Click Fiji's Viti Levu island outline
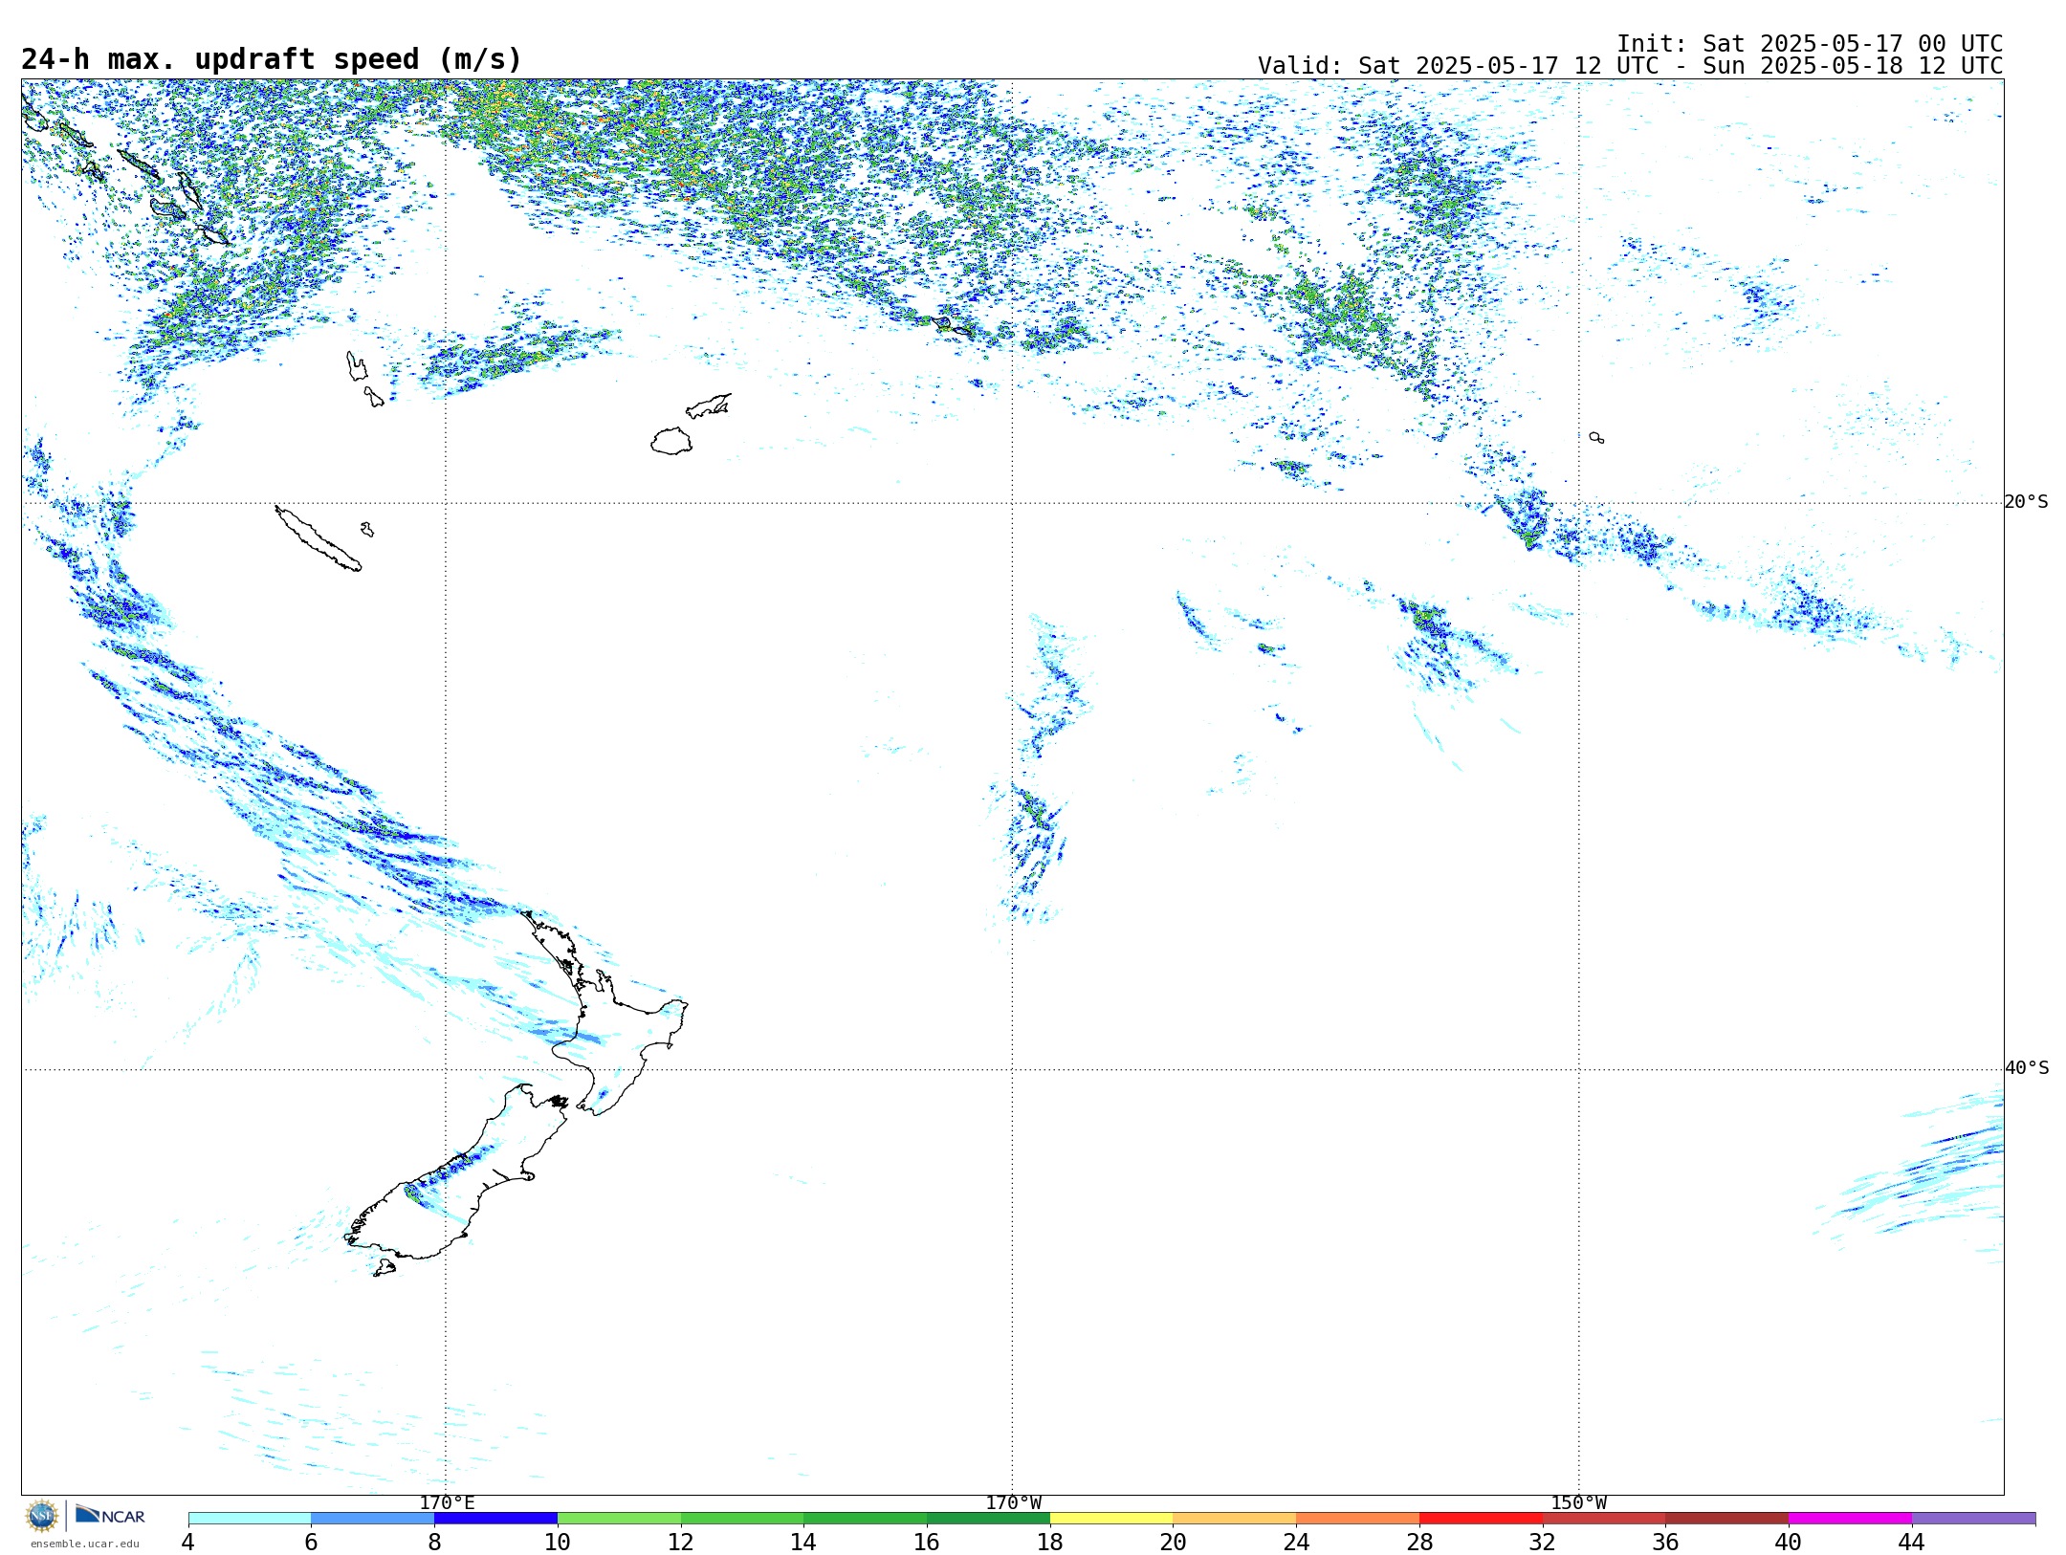The height and width of the screenshot is (1555, 2066). (x=671, y=441)
